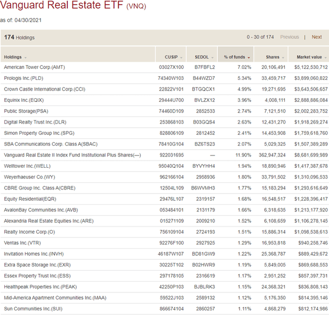Select Alexandria Real Estate Equities Inc.(ARE)
Viewport: 329px width, 315px height.
point(49,221)
